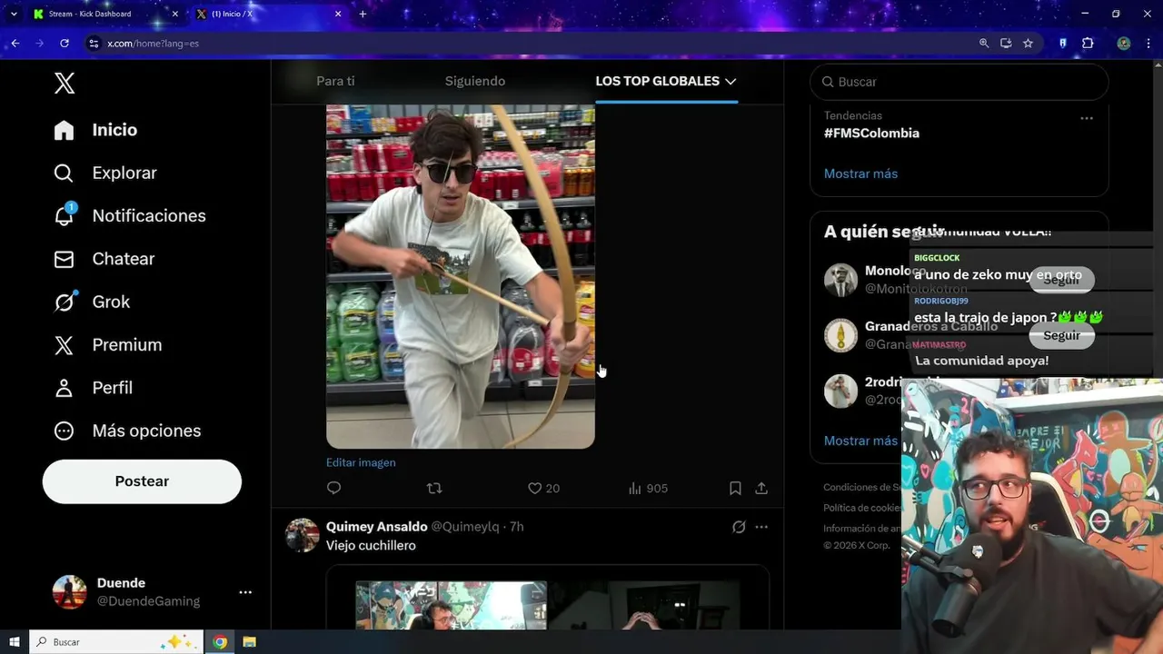This screenshot has width=1163, height=654.
Task: Open File Explorer from taskbar
Action: click(x=249, y=642)
